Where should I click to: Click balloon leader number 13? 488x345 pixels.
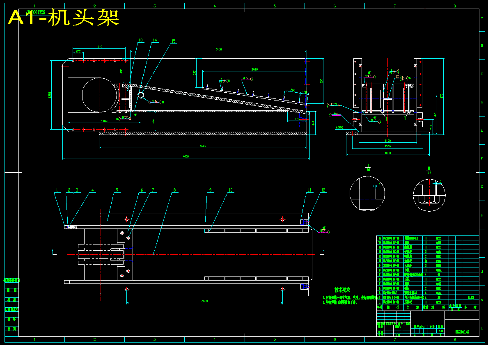click(140, 41)
